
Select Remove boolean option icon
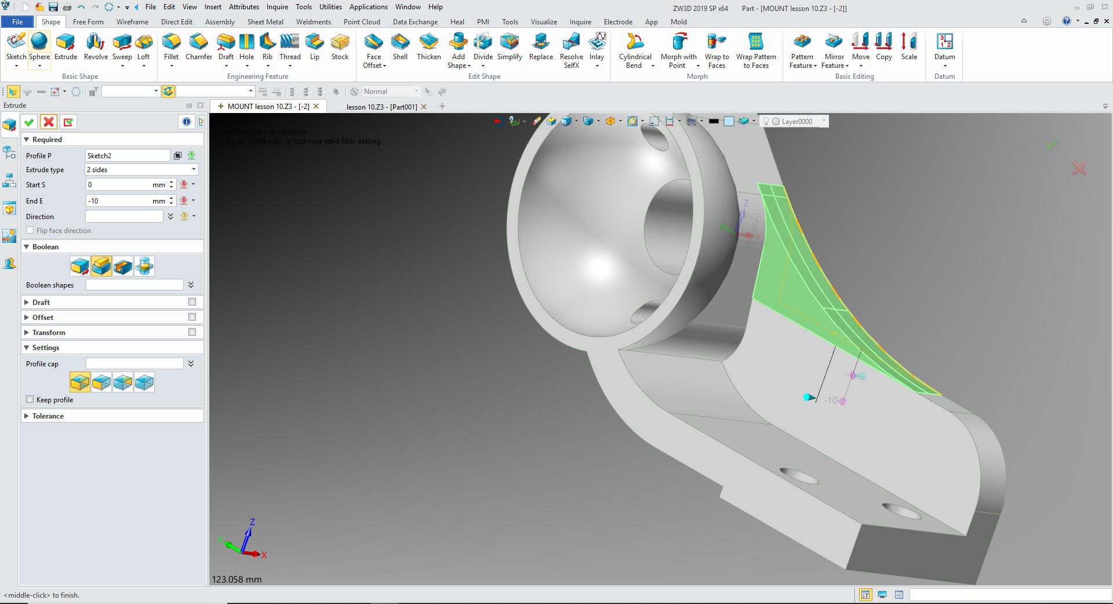tap(123, 266)
